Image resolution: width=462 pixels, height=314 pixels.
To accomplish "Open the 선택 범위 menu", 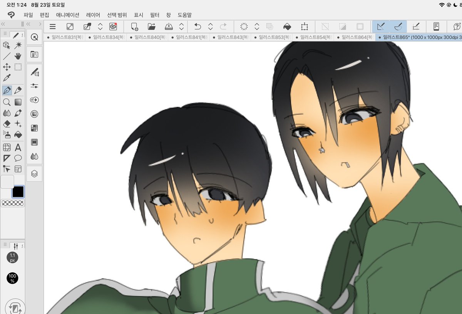I will pos(117,15).
